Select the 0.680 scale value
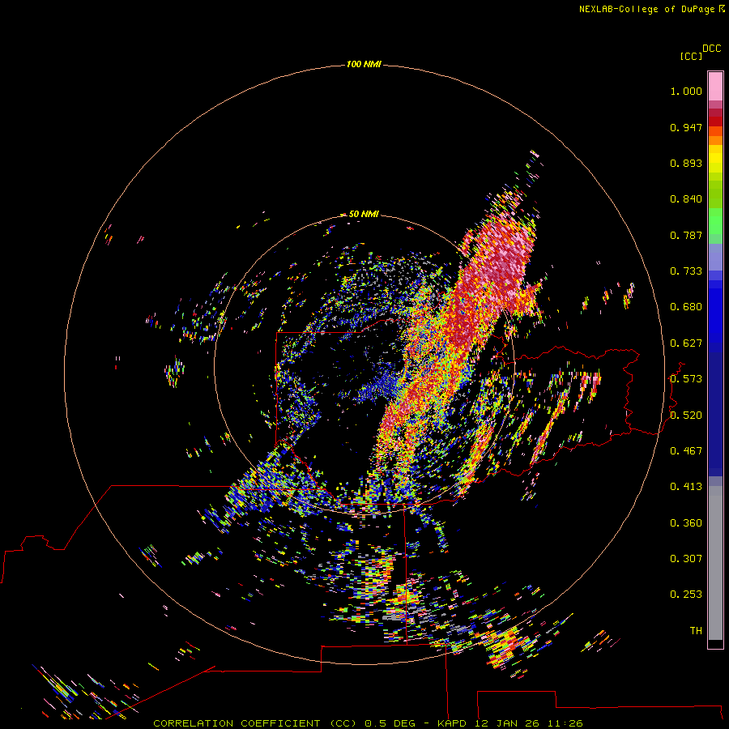 (x=686, y=307)
